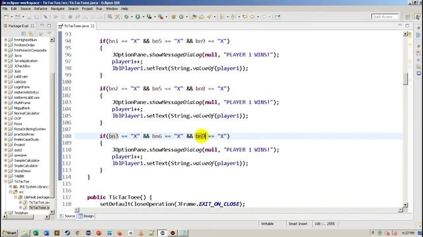Expand the LoginForm project node
Viewport: 423px width, 237px height.
tap(6, 87)
